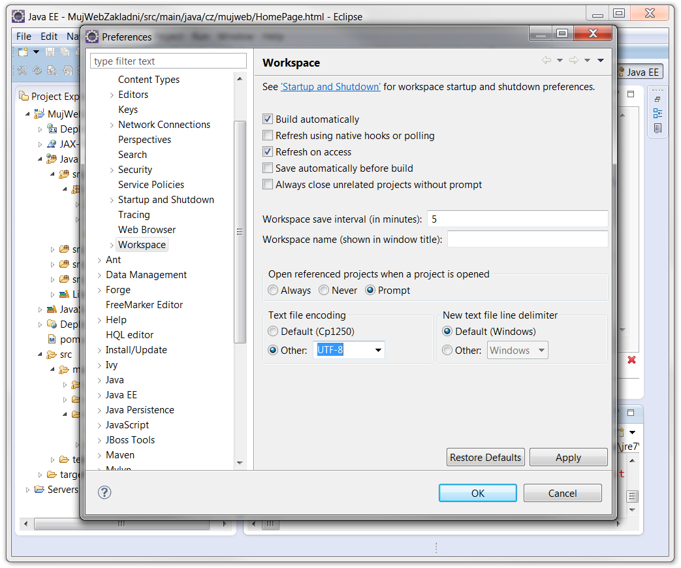The image size is (681, 568).
Task: Open the Windows line delimiter dropdown
Action: tap(541, 350)
